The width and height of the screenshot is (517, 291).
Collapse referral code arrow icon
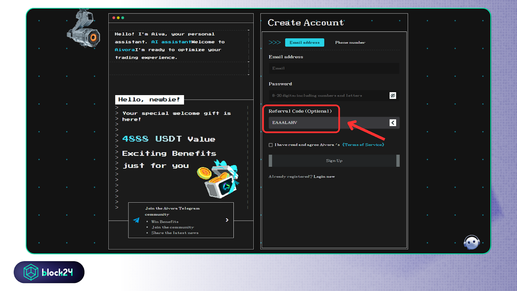[x=393, y=123]
